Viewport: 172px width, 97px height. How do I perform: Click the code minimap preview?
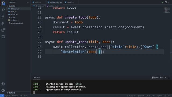[x=167, y=10]
